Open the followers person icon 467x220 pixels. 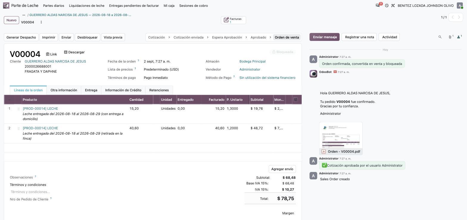459,37
